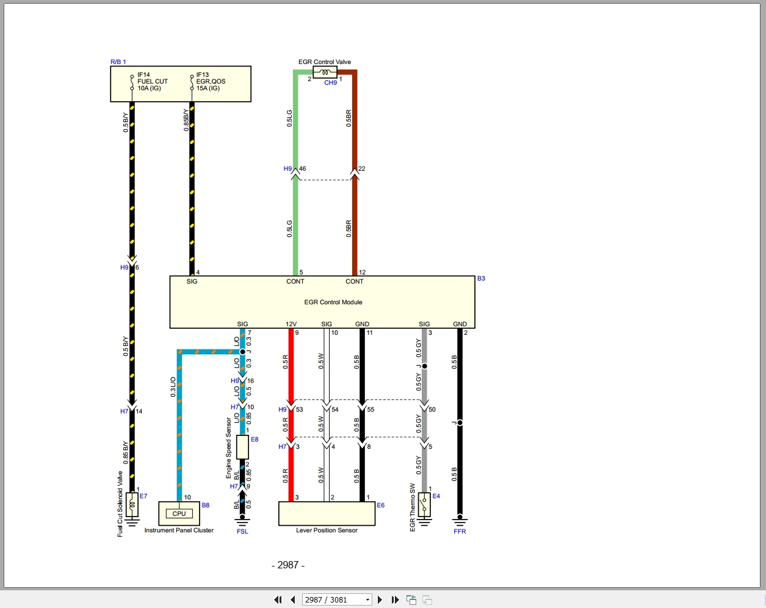Click the Engine Speed Sensor vertical label

point(229,448)
